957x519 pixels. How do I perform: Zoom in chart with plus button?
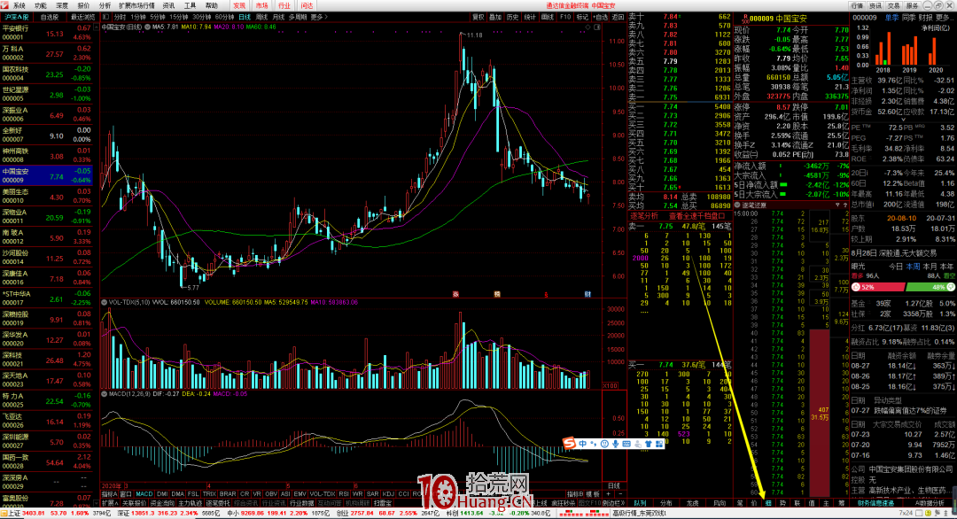[x=608, y=494]
